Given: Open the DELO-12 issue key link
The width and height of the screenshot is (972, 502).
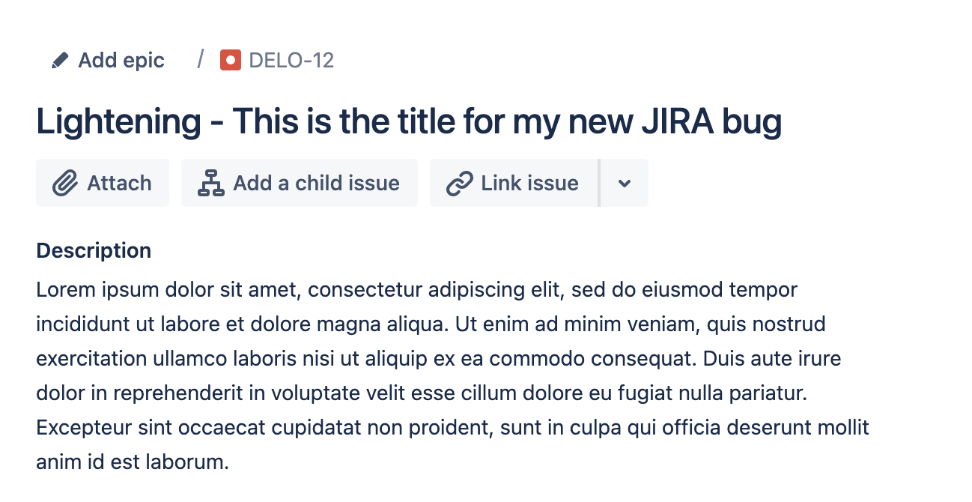Looking at the screenshot, I should pos(291,60).
